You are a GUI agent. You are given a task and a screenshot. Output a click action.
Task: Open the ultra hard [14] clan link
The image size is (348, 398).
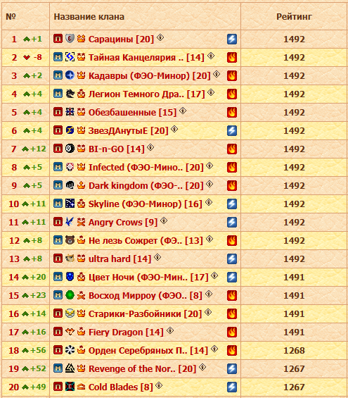click(x=120, y=259)
